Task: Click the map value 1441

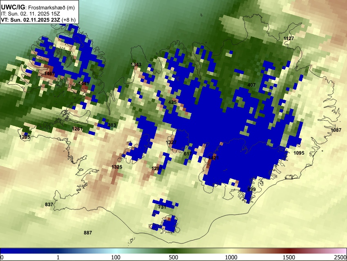Action: tap(84, 83)
